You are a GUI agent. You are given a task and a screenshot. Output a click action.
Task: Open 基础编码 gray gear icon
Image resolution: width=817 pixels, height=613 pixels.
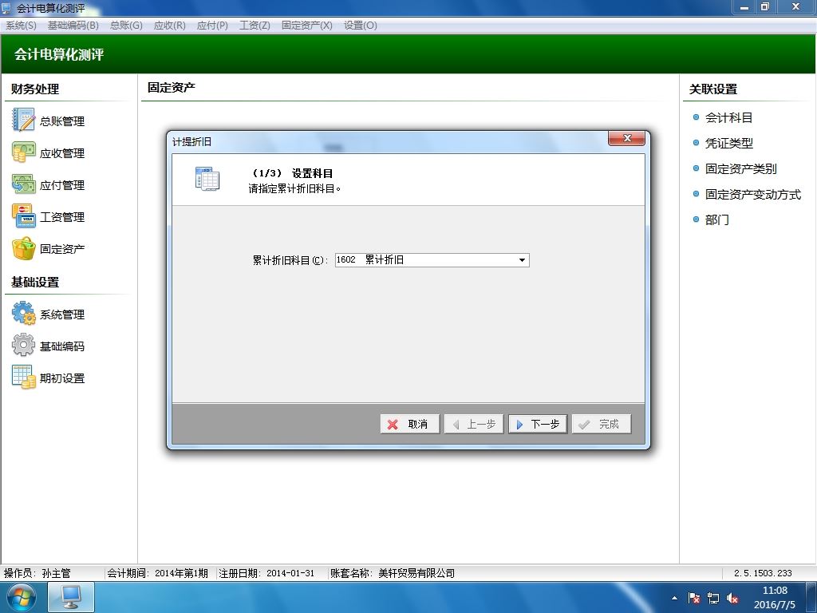pos(23,346)
